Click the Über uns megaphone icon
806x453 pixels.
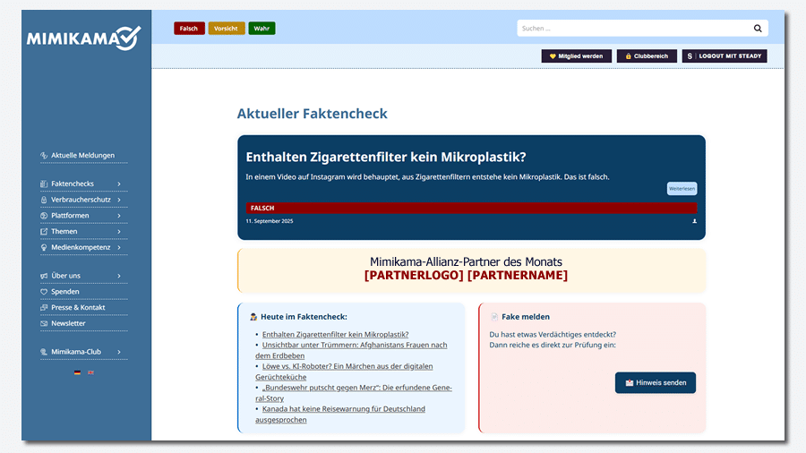44,276
